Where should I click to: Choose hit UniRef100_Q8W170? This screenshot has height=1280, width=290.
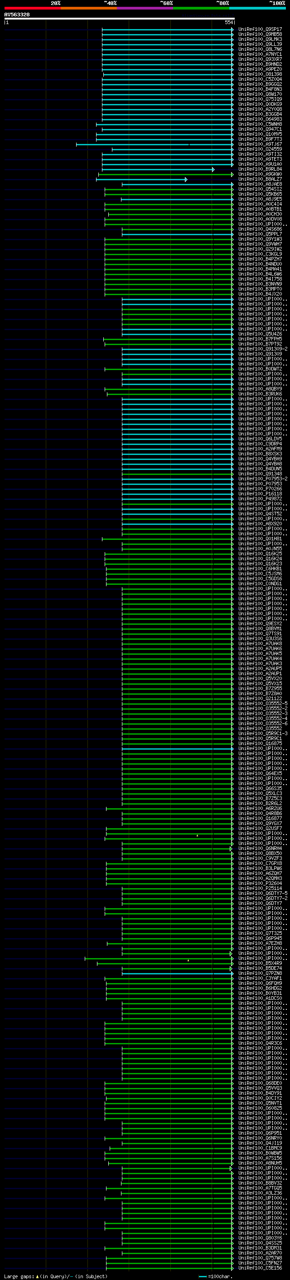pyautogui.click(x=260, y=94)
